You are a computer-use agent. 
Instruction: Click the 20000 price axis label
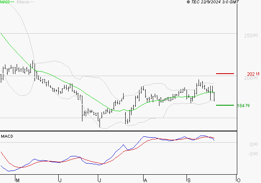point(251,78)
